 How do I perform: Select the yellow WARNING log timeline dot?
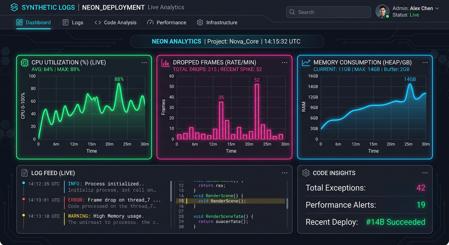(23, 215)
